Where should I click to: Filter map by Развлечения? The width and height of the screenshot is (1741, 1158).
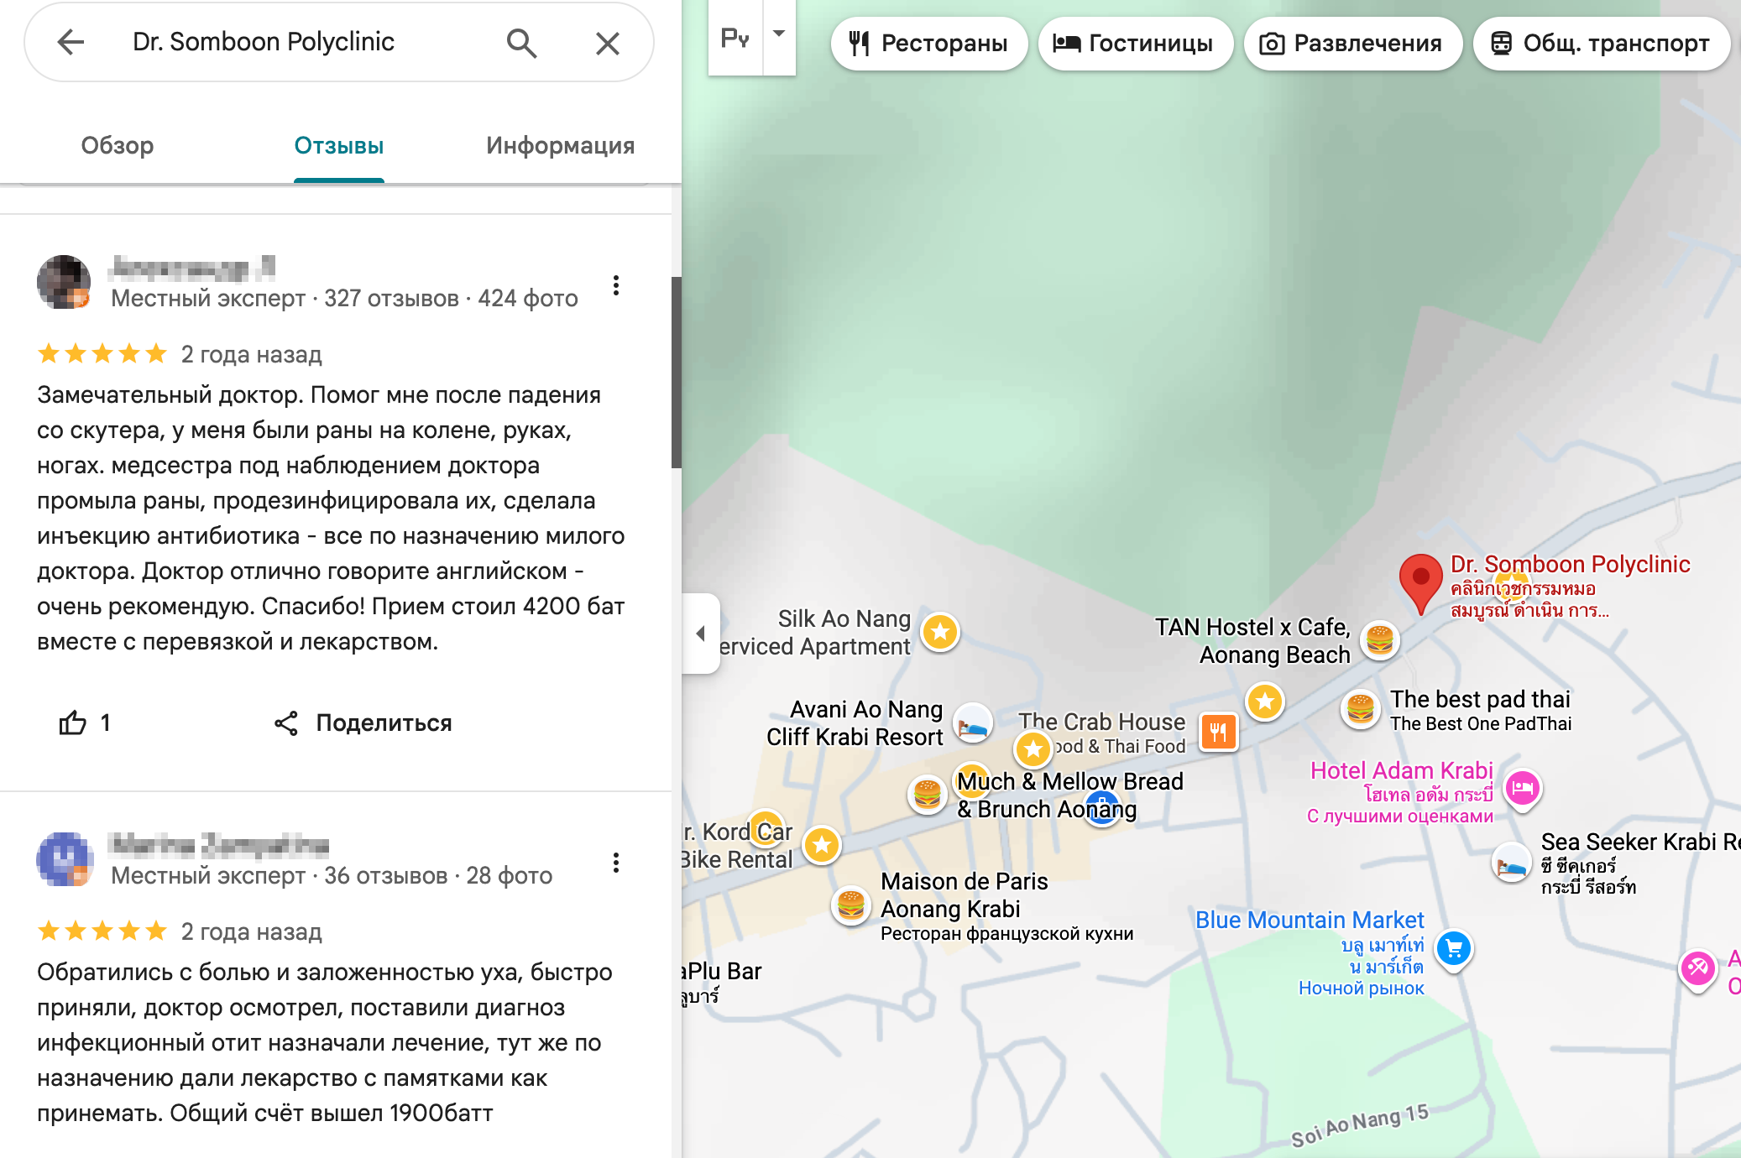point(1352,43)
